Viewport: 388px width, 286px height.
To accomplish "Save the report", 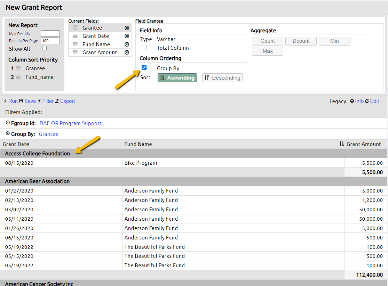I will click(x=30, y=101).
